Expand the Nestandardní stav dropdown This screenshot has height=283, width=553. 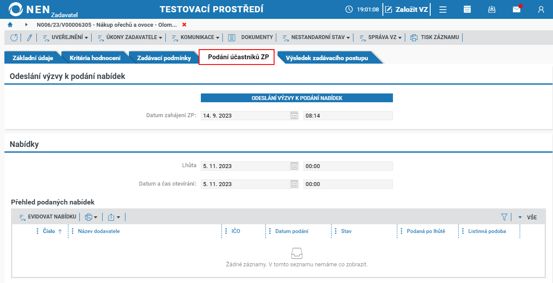316,37
